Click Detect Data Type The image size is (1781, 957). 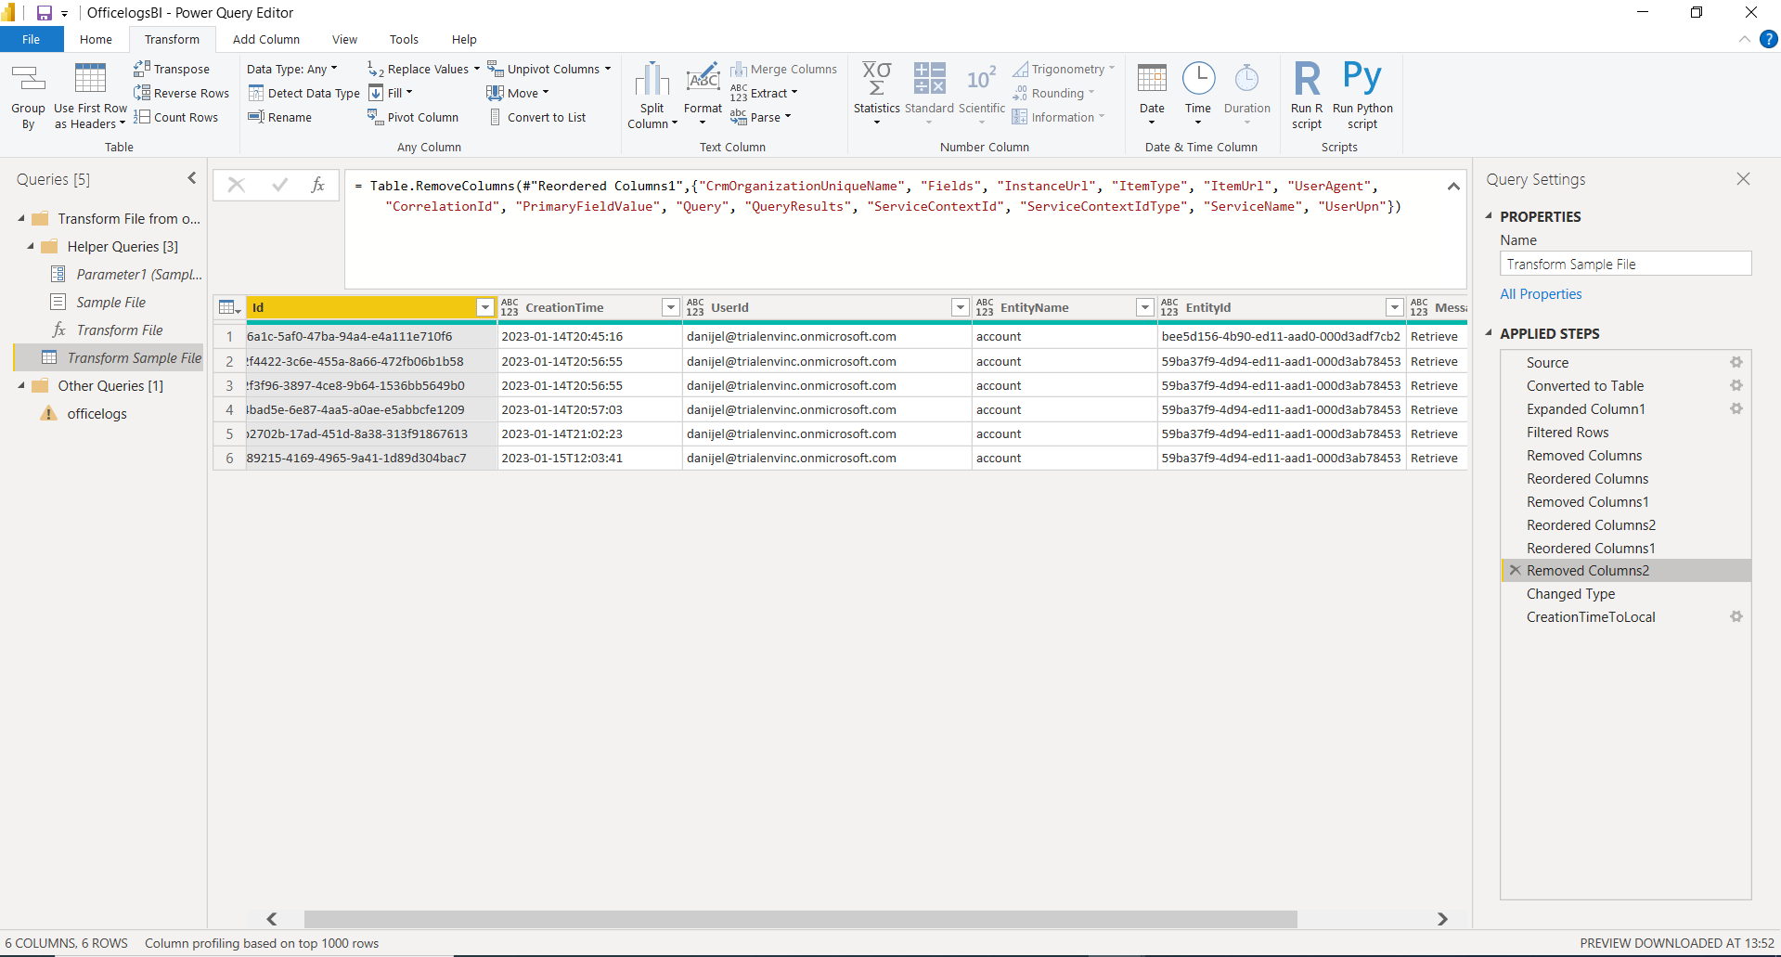pos(303,93)
